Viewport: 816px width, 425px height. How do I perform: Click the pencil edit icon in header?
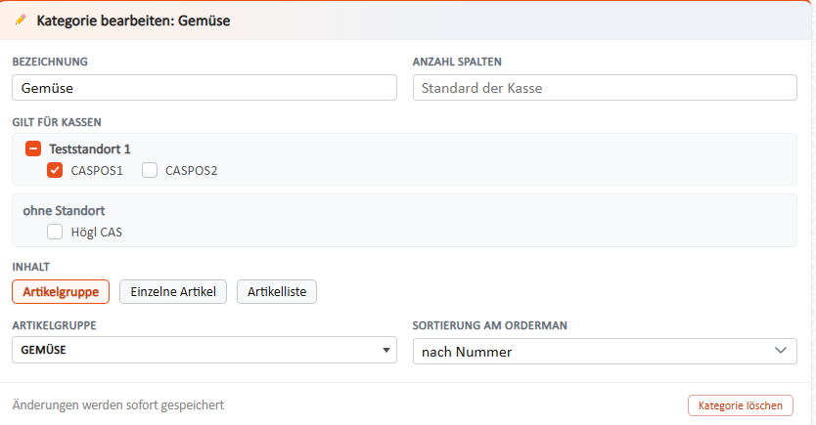point(21,21)
